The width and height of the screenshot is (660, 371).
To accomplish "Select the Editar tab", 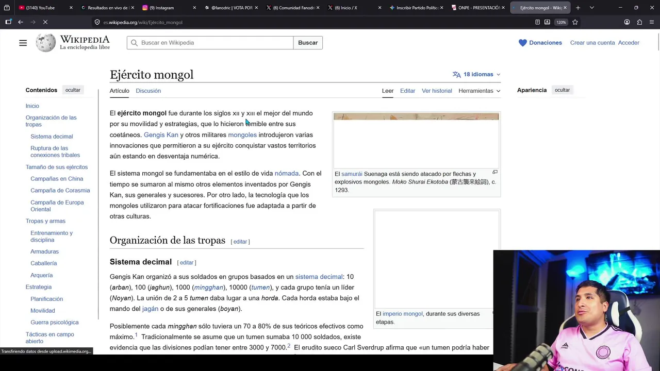I will click(407, 91).
